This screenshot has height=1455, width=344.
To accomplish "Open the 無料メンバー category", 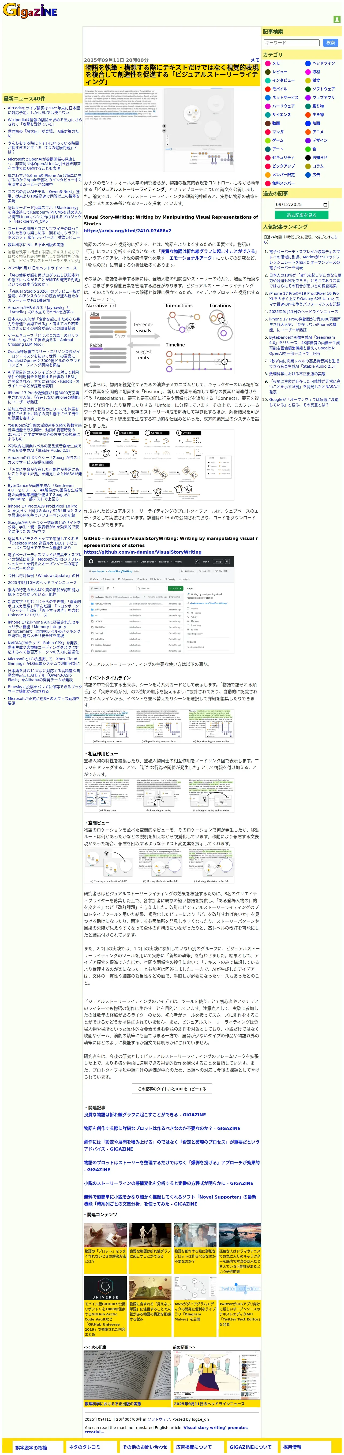I will 283,183.
